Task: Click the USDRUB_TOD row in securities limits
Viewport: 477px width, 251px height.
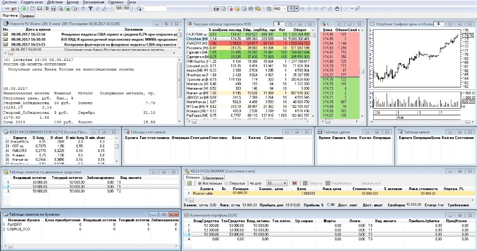Action: pos(90,229)
